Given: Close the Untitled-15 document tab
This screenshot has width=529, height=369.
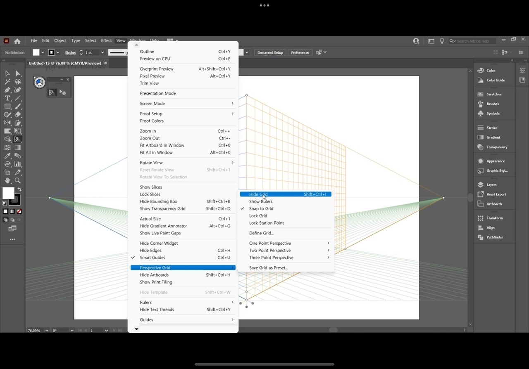Looking at the screenshot, I should [x=105, y=63].
